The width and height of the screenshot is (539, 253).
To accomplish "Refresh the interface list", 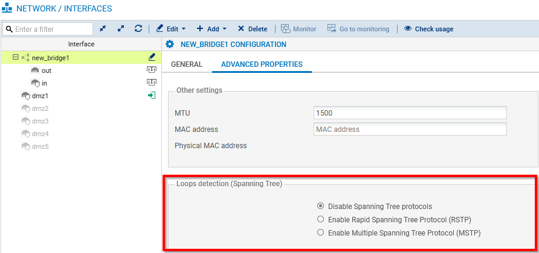I will click(x=138, y=28).
